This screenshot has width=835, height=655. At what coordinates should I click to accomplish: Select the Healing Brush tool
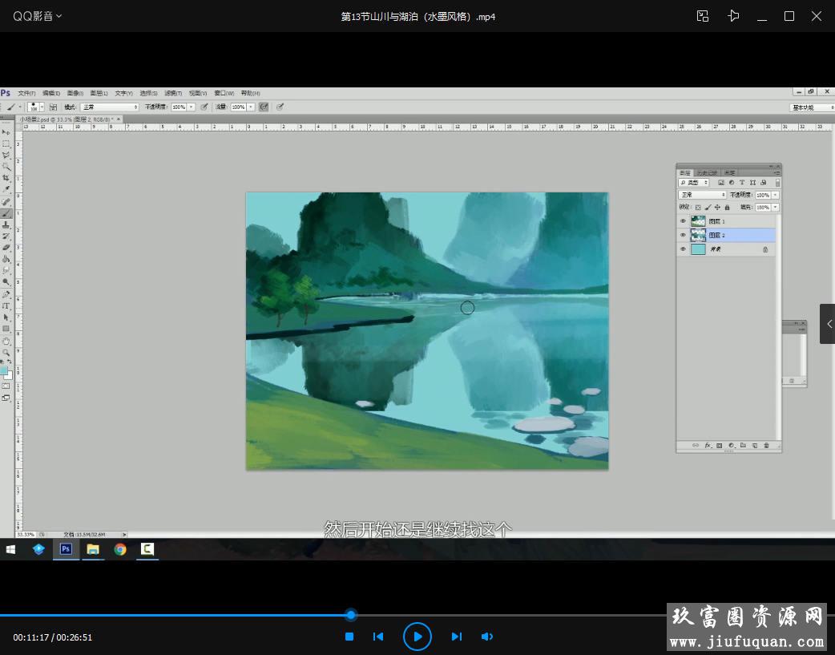click(x=6, y=201)
